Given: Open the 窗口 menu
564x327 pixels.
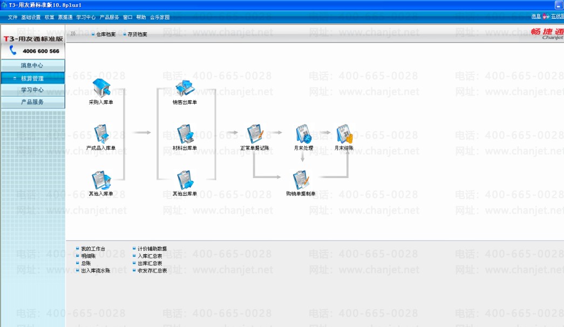Looking at the screenshot, I should (x=128, y=17).
